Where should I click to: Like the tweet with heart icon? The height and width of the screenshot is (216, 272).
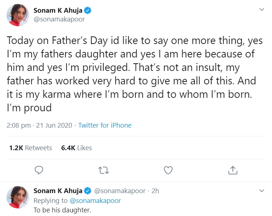168,170
